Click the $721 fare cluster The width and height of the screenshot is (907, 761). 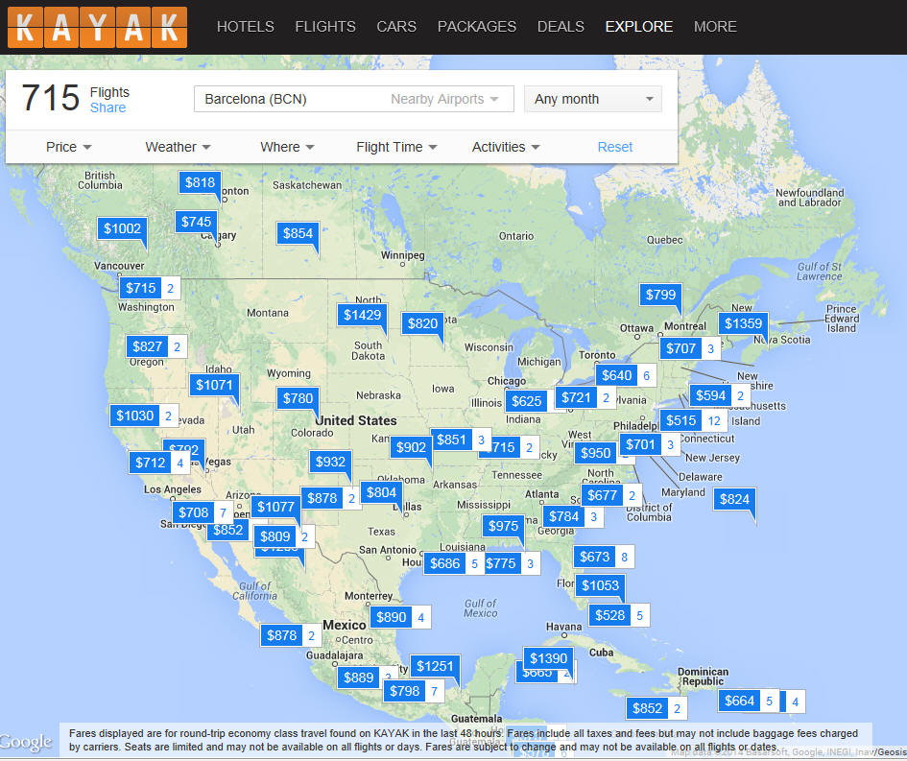point(585,397)
